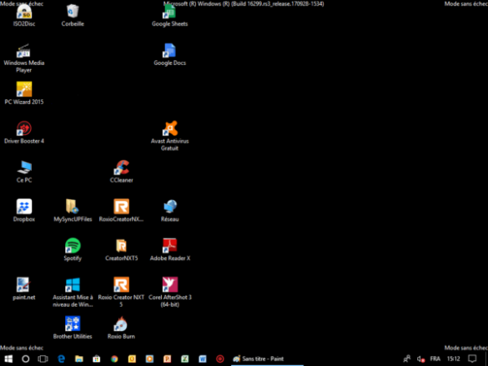The height and width of the screenshot is (366, 488).
Task: Select Corel AfterShot 3 (64-bit) icon
Action: tap(169, 293)
